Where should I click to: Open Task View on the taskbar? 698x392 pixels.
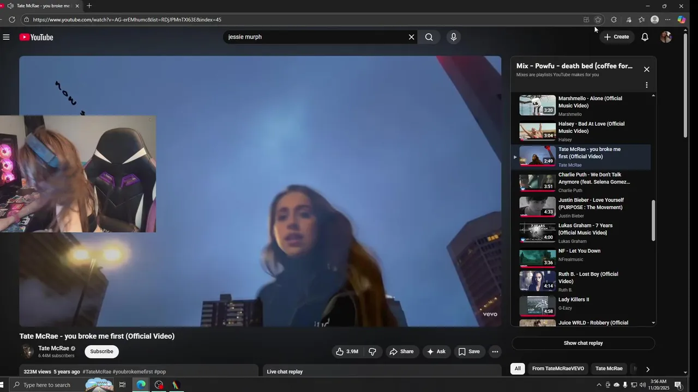tap(122, 385)
